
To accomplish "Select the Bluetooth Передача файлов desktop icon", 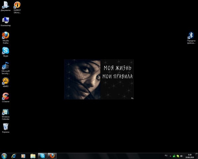I will pyautogui.click(x=191, y=38).
